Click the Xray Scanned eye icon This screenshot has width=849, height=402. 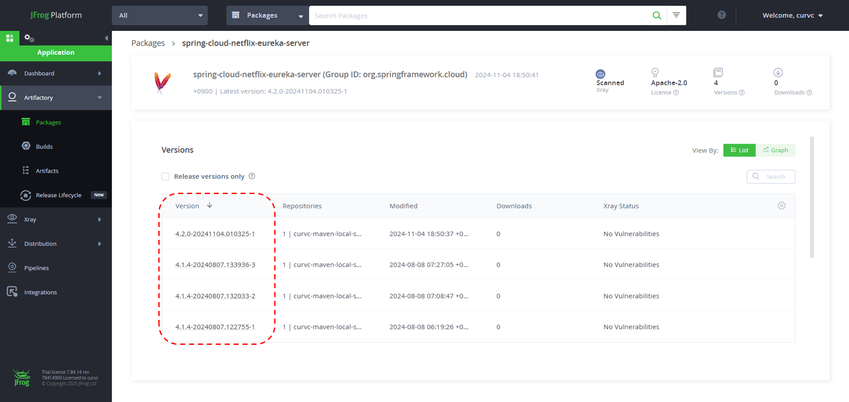(600, 74)
